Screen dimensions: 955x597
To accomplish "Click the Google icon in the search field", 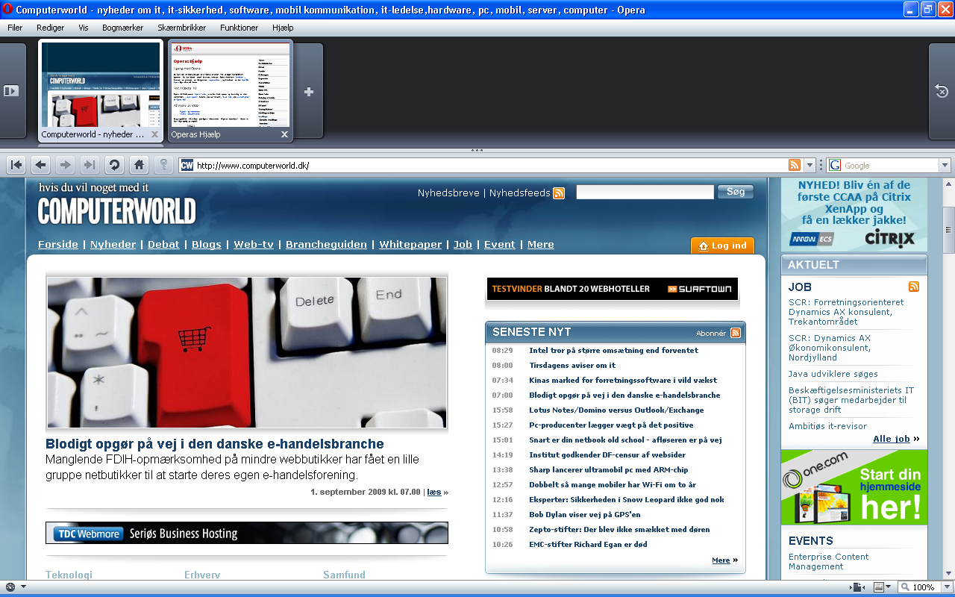I will point(834,166).
